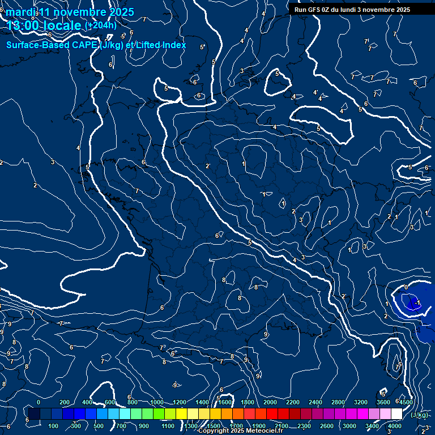Screen dimensions: 435x435
Task: Click the date text 'mardi 11 novembre 2025'
Action: (x=70, y=12)
